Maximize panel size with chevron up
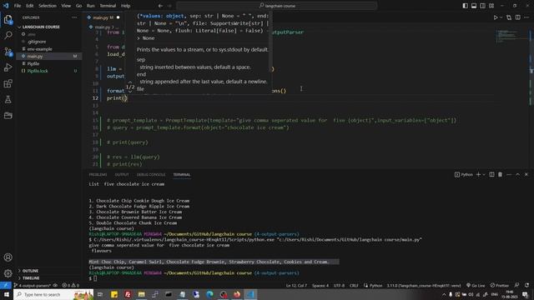534x300 pixels. coord(517,174)
